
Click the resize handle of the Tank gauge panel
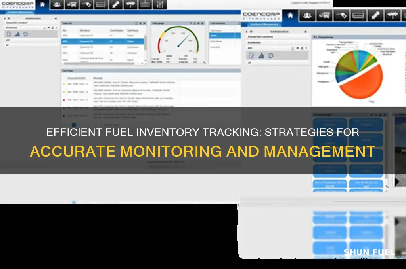point(204,63)
